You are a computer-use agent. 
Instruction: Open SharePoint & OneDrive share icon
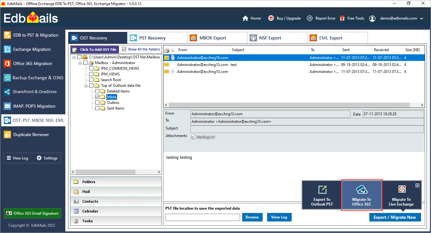click(7, 92)
